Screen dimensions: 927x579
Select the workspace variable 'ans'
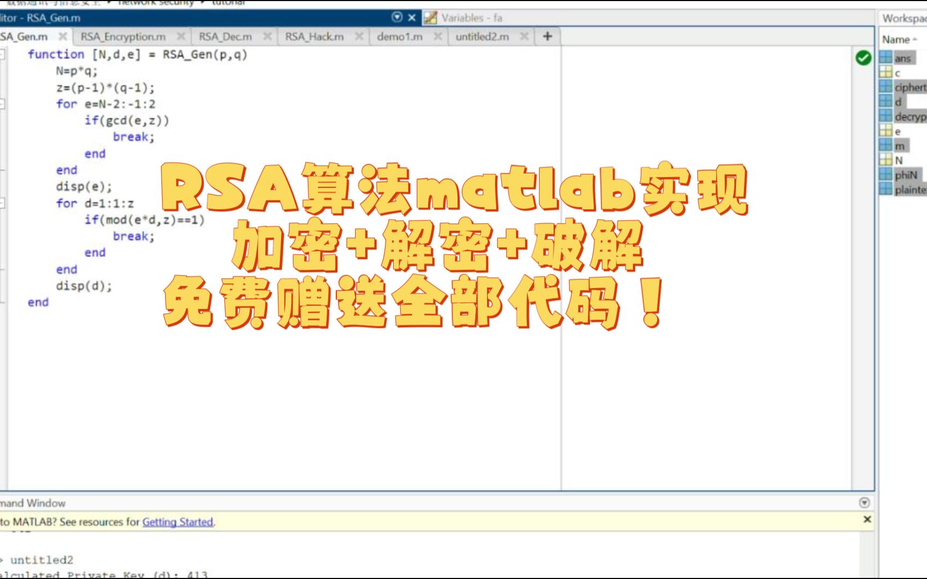(902, 58)
